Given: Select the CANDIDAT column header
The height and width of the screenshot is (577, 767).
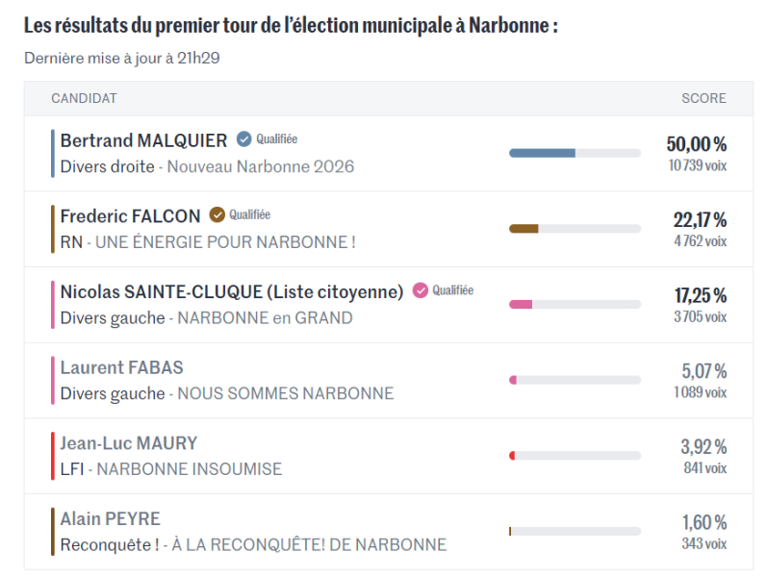Looking at the screenshot, I should click(x=84, y=98).
